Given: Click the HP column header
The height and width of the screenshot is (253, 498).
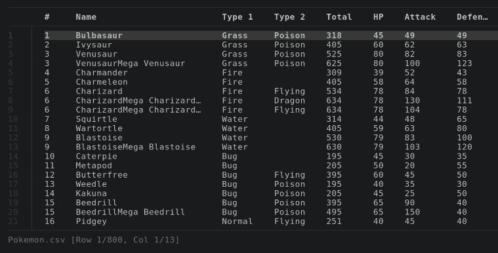Looking at the screenshot, I should click(379, 17).
